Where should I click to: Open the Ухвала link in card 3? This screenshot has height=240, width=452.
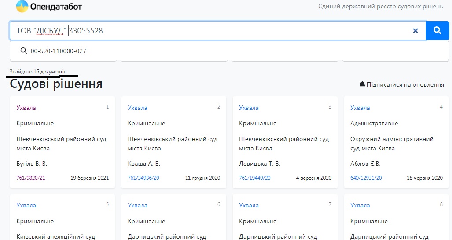tap(249, 108)
